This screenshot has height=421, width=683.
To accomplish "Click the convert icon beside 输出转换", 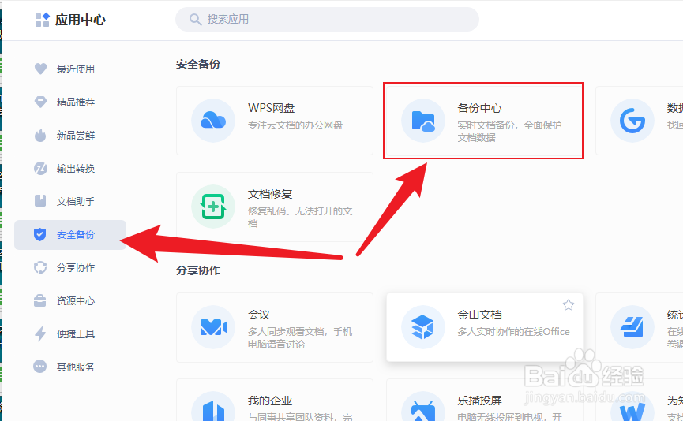I will tap(40, 168).
